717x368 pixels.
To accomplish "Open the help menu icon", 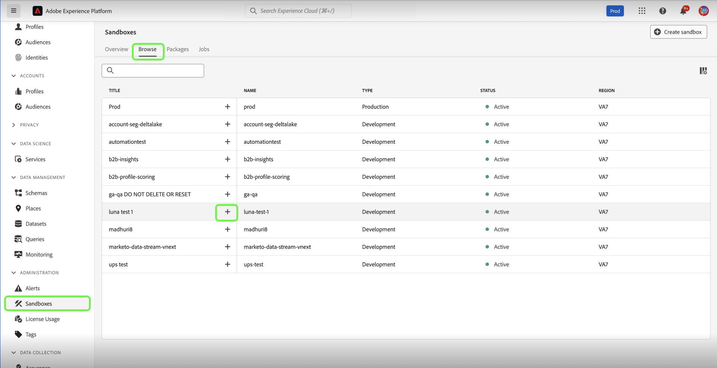I will pos(663,11).
